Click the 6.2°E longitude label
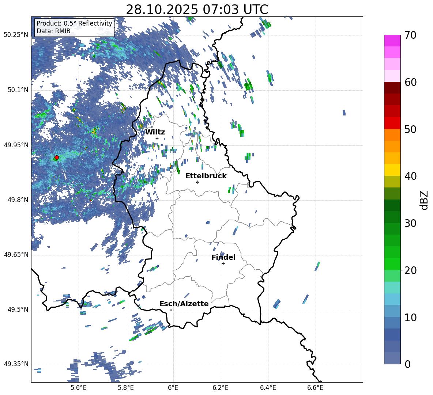Screen dimensions: 433x395 coord(221,388)
